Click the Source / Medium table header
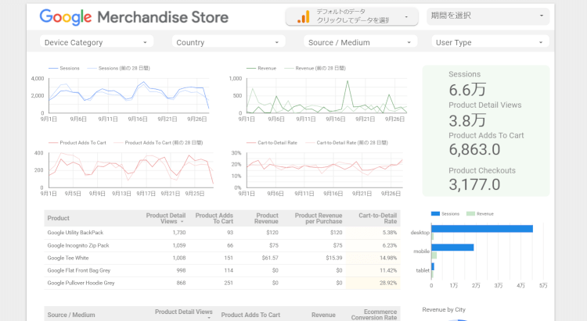587x321 pixels. [71, 315]
